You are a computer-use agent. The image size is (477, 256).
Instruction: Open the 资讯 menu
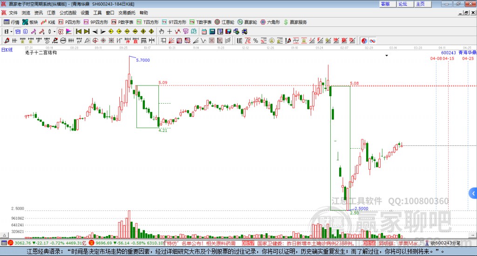[38, 13]
